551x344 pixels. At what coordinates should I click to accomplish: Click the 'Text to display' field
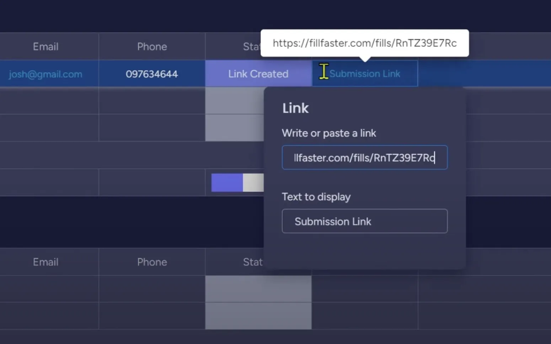pyautogui.click(x=364, y=221)
